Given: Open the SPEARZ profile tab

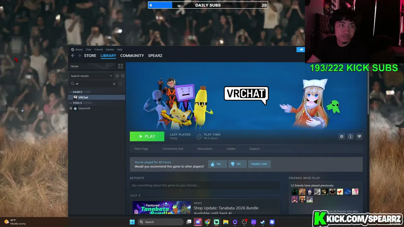Looking at the screenshot, I should [x=155, y=55].
